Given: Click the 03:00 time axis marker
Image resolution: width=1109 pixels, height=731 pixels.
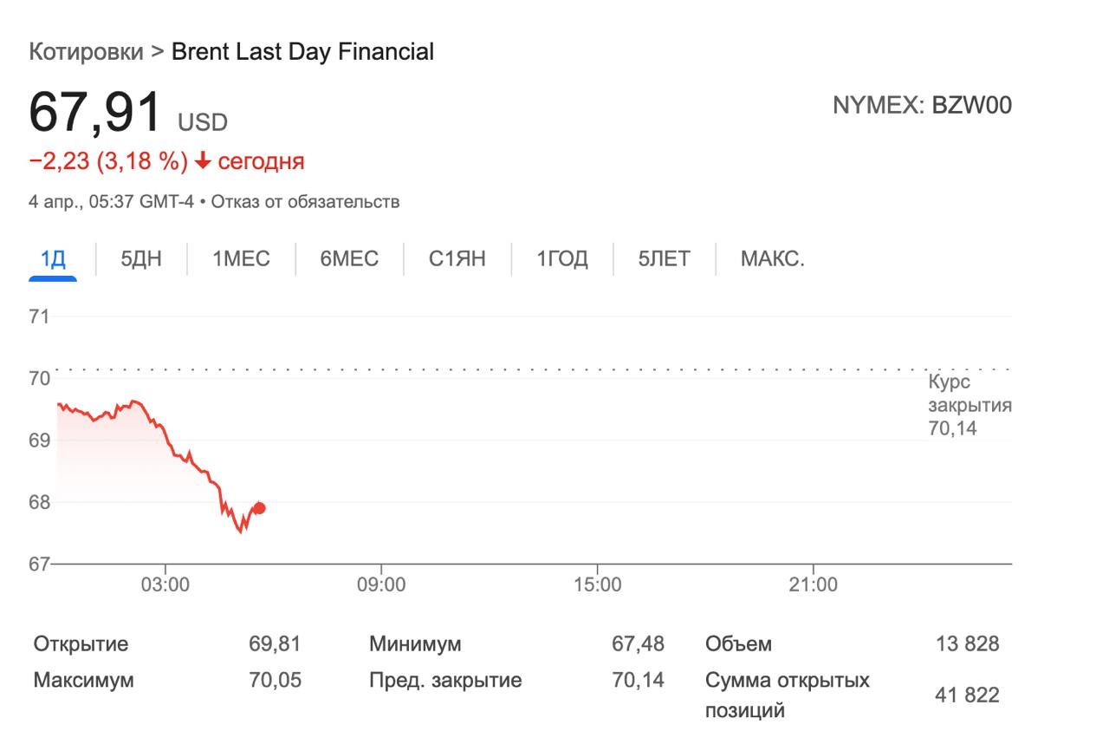Looking at the screenshot, I should point(165,585).
